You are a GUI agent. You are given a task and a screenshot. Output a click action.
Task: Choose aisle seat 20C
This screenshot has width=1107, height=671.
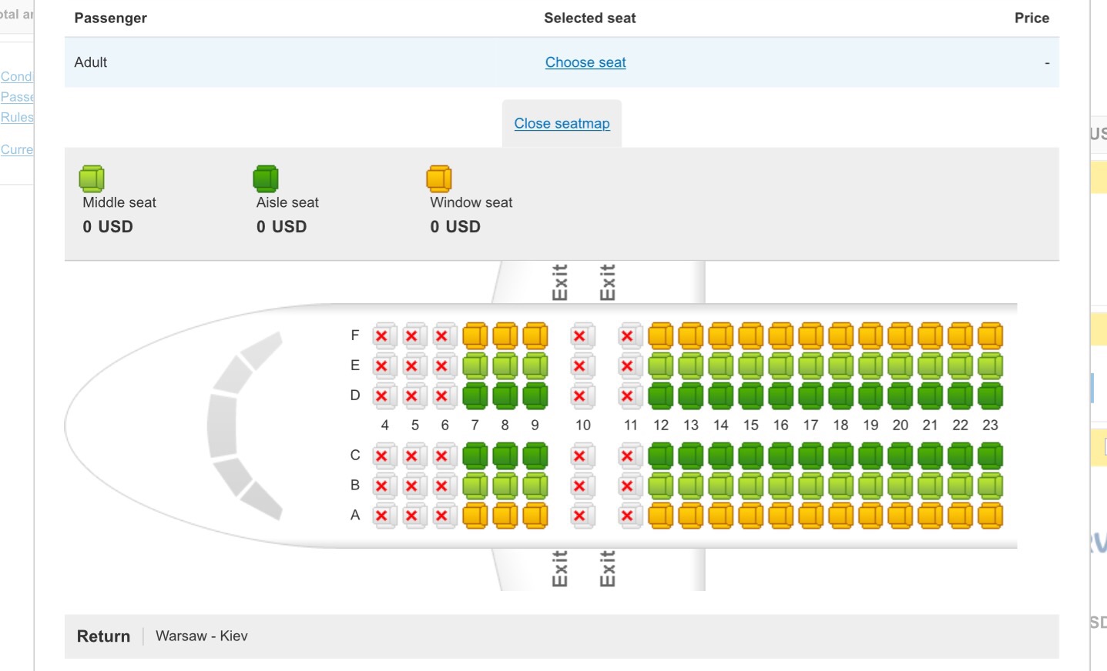[900, 456]
